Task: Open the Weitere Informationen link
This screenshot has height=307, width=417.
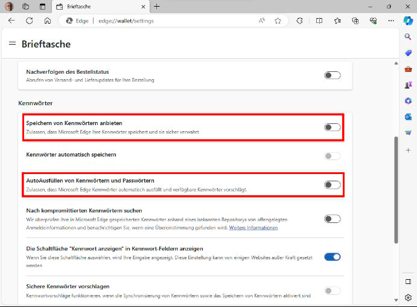Action: tap(253, 228)
